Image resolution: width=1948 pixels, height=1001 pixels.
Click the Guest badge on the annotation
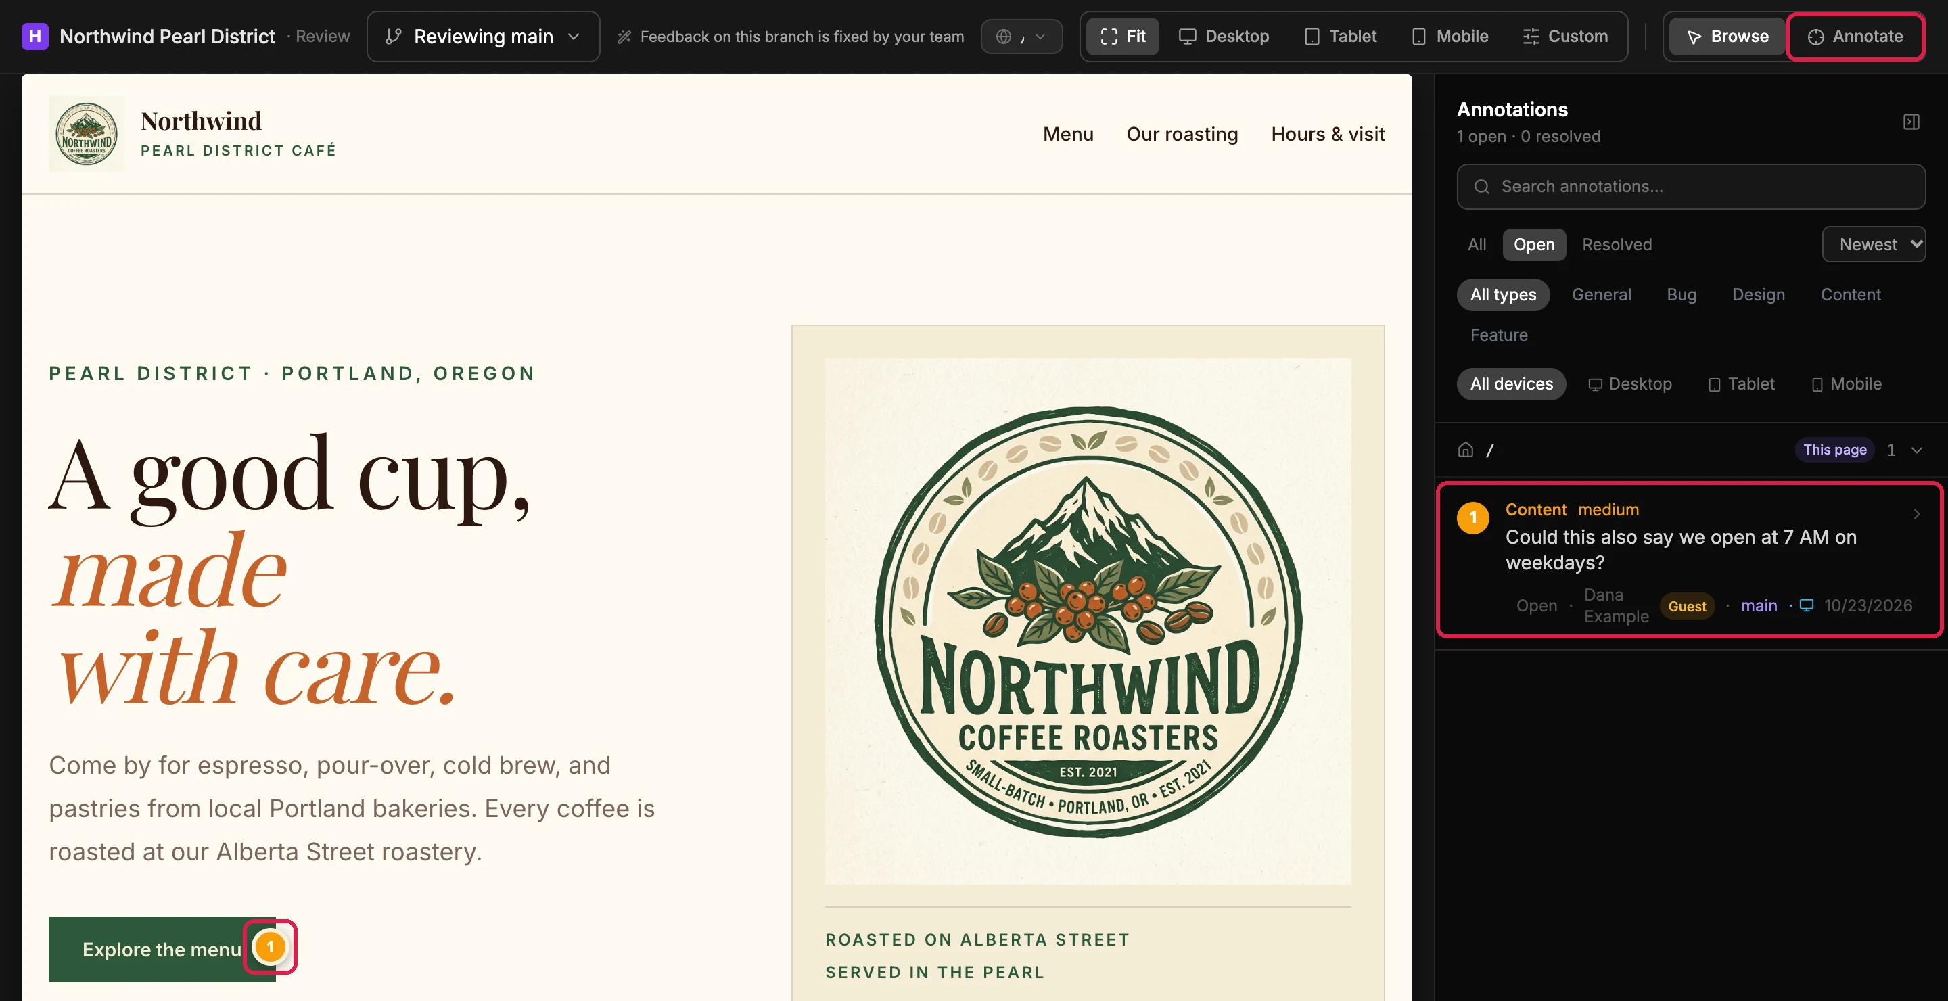pos(1686,606)
